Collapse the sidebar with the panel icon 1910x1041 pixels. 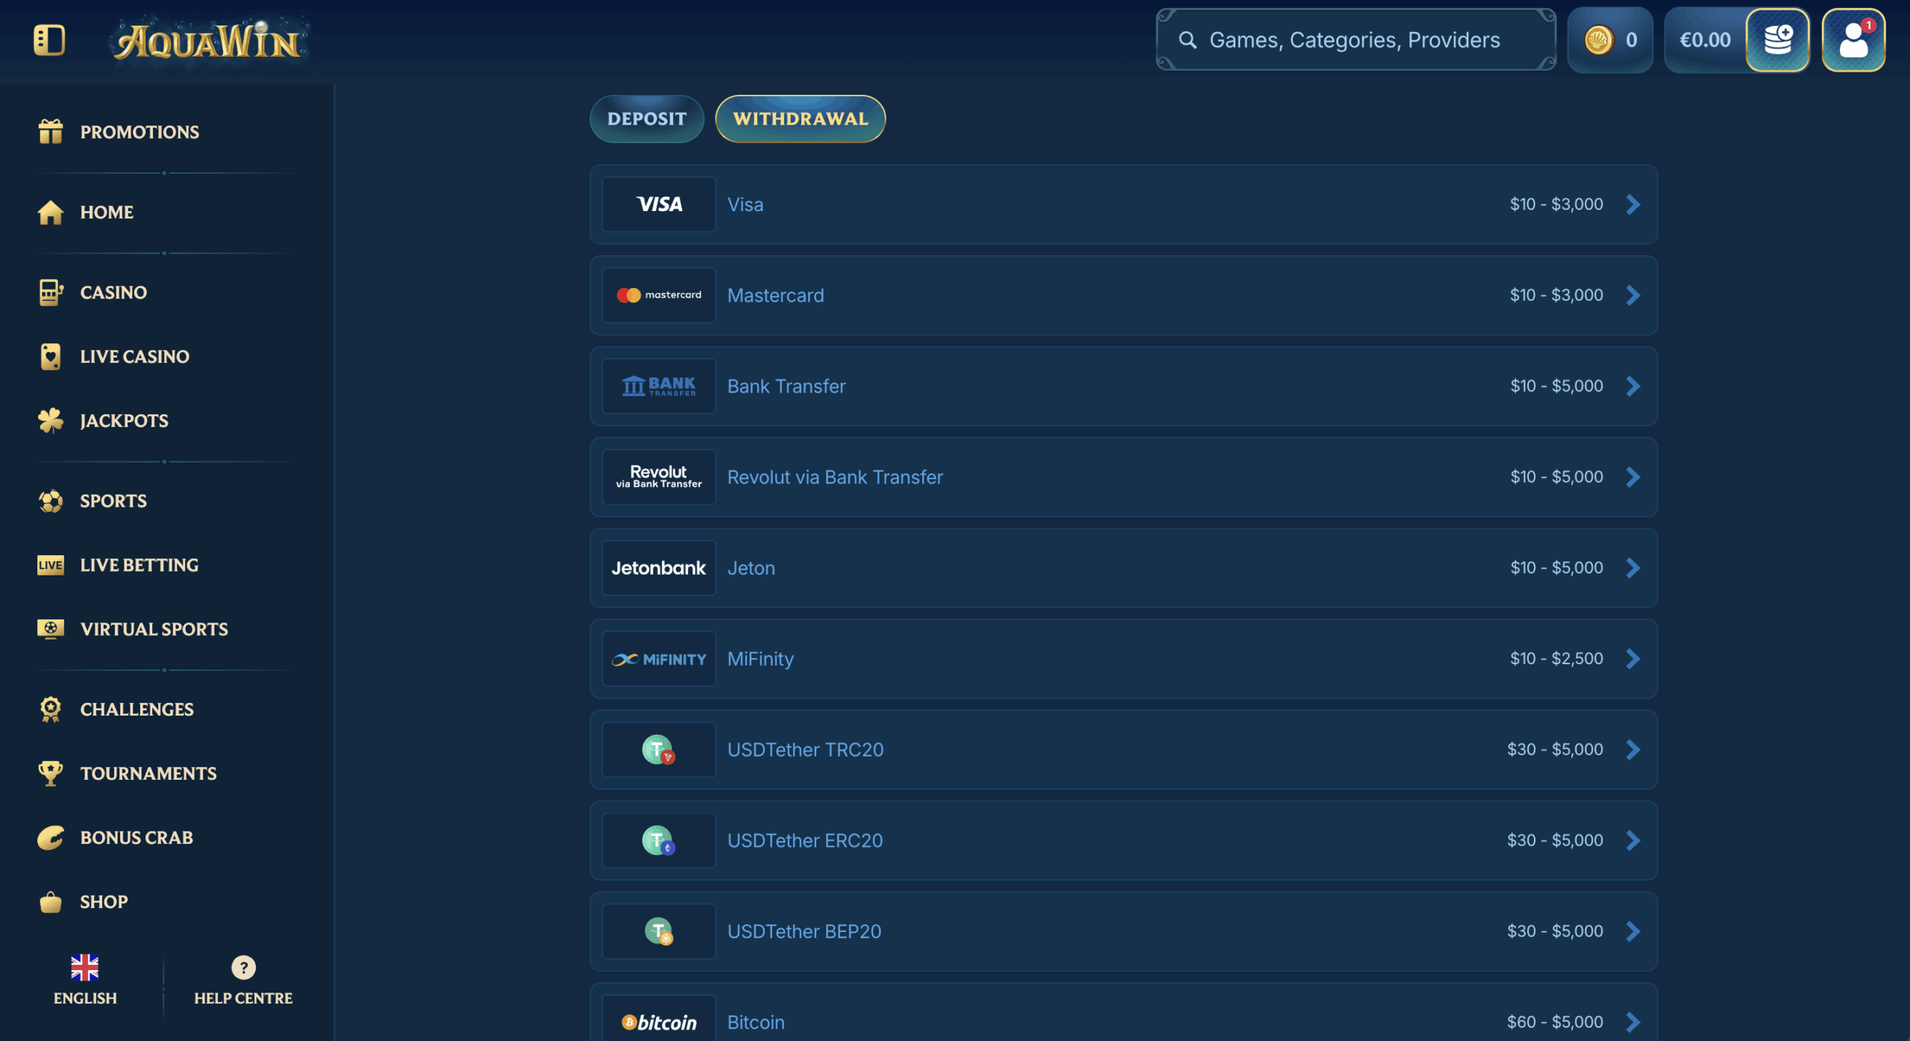point(49,40)
